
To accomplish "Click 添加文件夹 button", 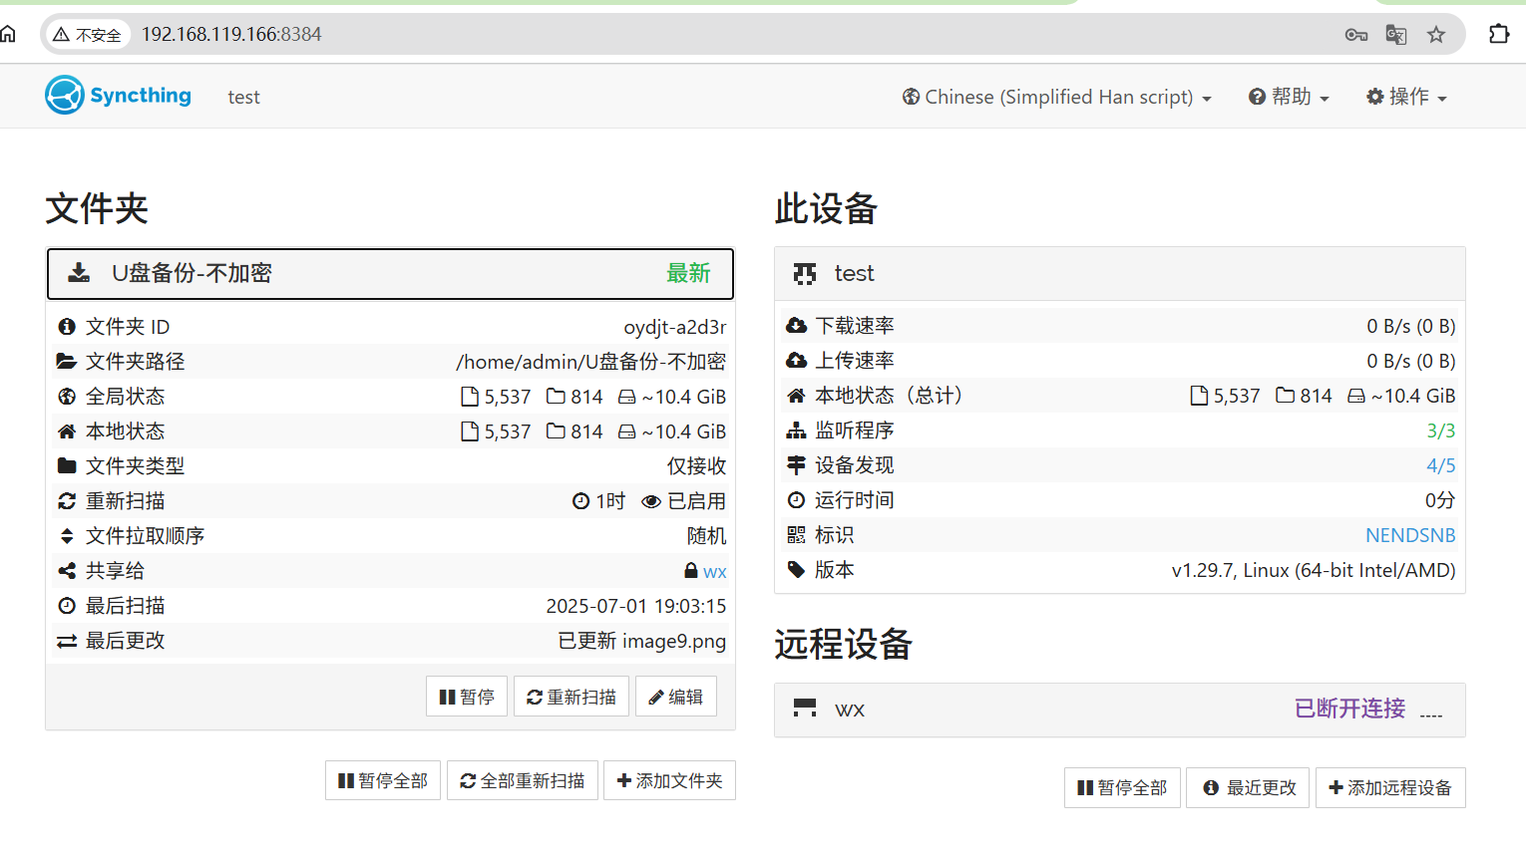I will point(669,780).
